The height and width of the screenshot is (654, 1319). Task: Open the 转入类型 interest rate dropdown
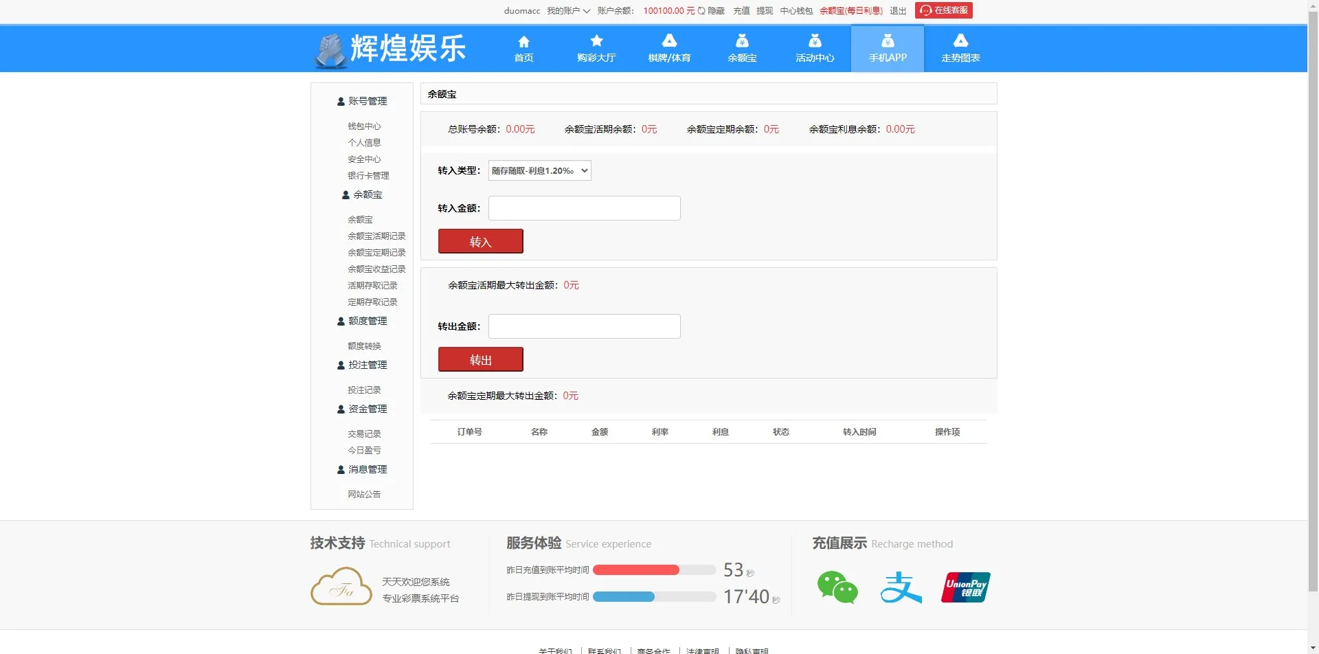[x=539, y=170]
